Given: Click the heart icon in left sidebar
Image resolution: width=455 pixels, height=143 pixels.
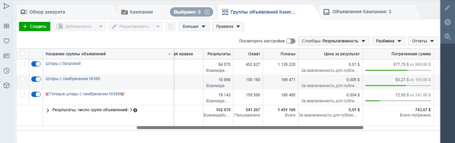Looking at the screenshot, I should [6, 41].
